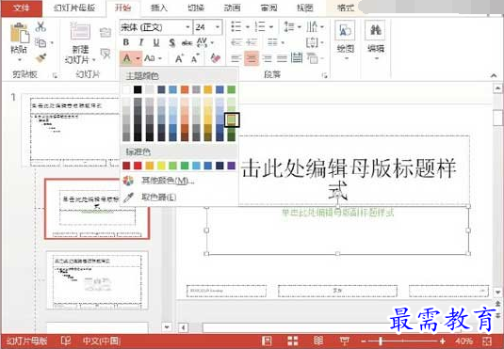Pick the purple standard color
The image size is (504, 349).
232,166
